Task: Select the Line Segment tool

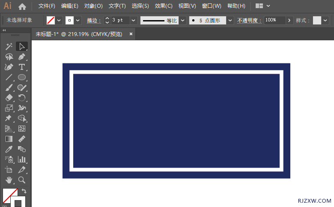Action: [x=9, y=77]
